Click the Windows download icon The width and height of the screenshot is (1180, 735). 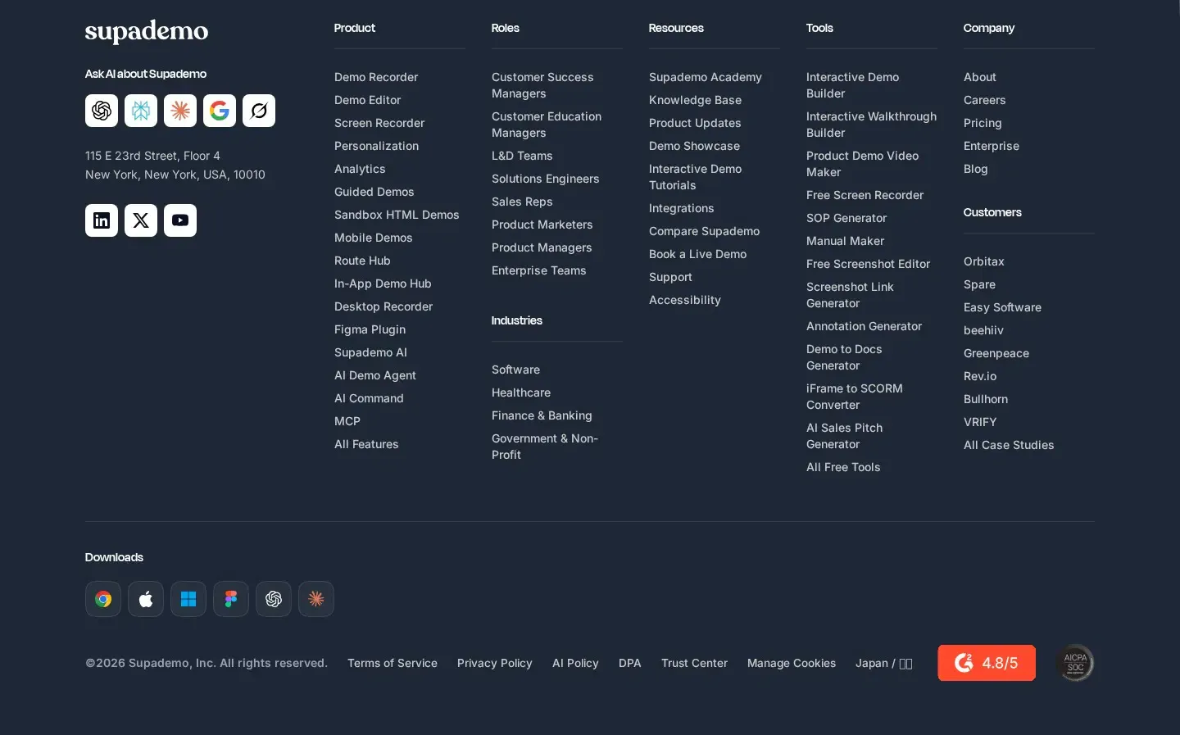click(188, 599)
